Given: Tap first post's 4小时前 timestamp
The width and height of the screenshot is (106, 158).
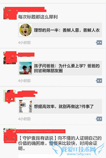Looking at the screenshot, I should point(24,42).
